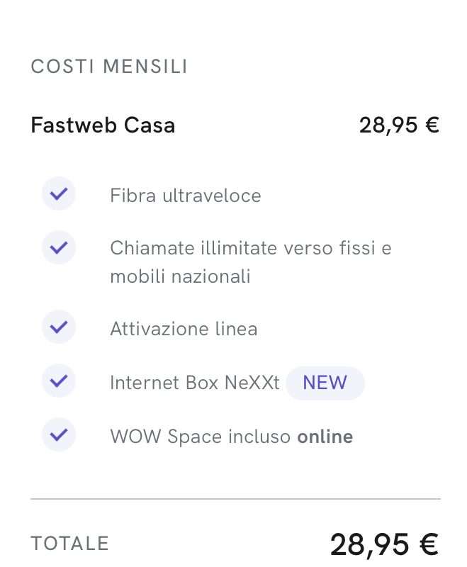Screen dimensions: 467x567
Task: Click the TOTALE label
Action: pyautogui.click(x=69, y=544)
